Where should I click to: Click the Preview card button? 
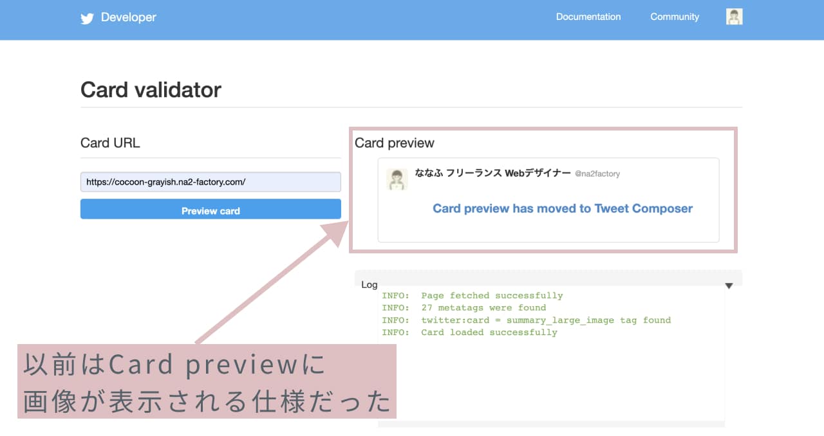pos(211,209)
